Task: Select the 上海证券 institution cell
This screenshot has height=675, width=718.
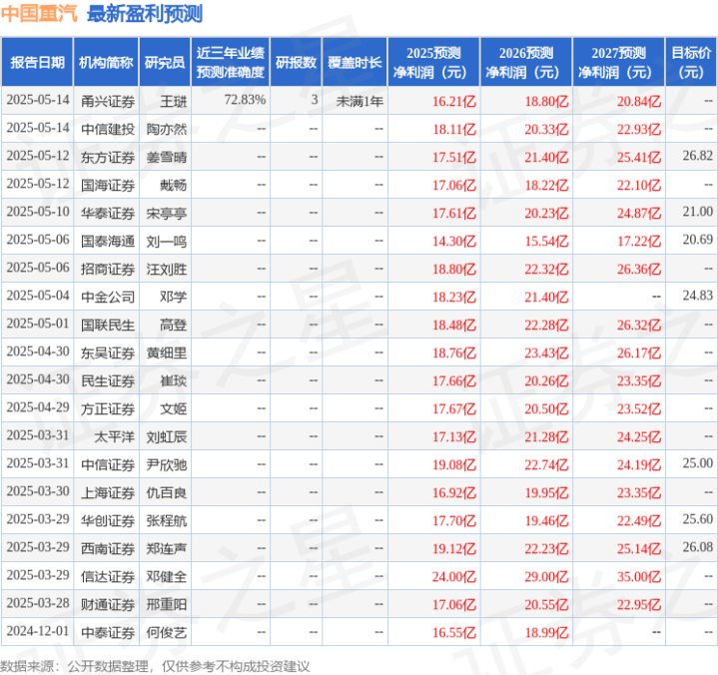Action: click(108, 492)
